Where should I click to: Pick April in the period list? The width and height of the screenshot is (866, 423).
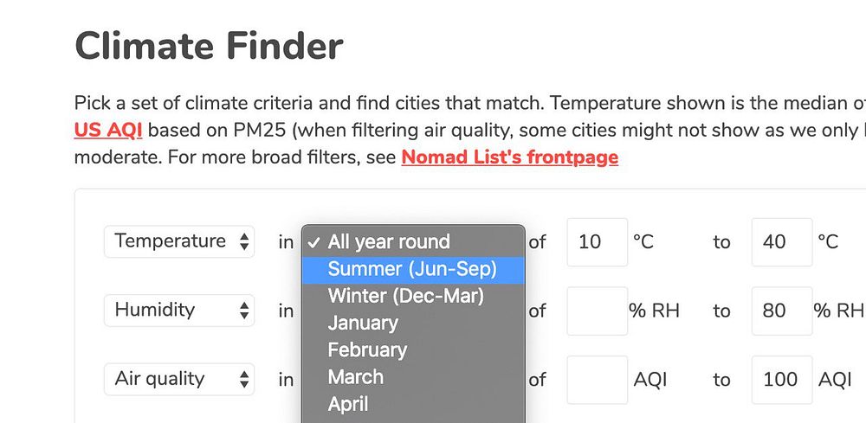348,404
